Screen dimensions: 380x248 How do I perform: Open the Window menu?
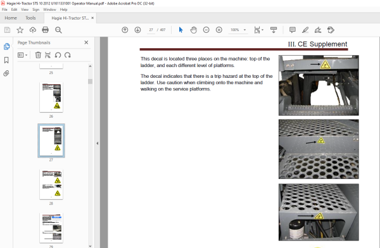[x=49, y=9]
